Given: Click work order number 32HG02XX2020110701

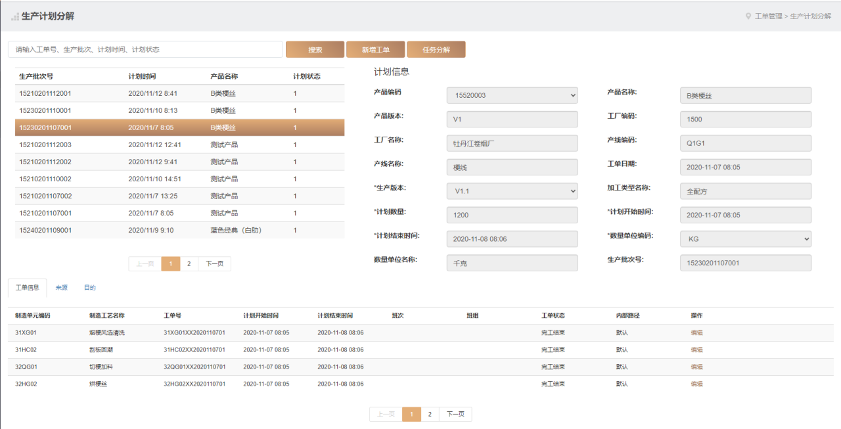Looking at the screenshot, I should tap(194, 384).
